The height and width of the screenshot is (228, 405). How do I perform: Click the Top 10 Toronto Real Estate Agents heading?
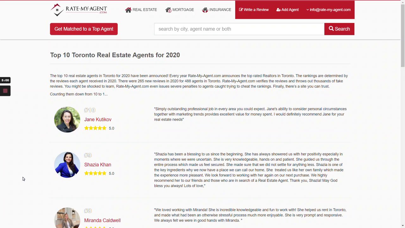pyautogui.click(x=115, y=55)
